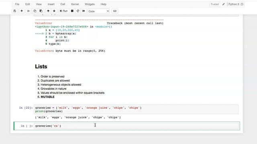Open the Insert menu
Image resolution: width=257 pixels, height=144 pixels.
click(51, 4)
